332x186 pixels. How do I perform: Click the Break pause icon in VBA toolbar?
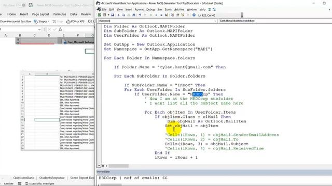(156, 15)
